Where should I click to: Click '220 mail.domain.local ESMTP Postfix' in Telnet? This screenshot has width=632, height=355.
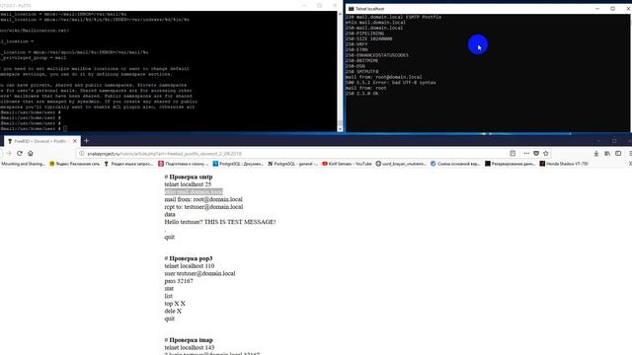pyautogui.click(x=393, y=18)
